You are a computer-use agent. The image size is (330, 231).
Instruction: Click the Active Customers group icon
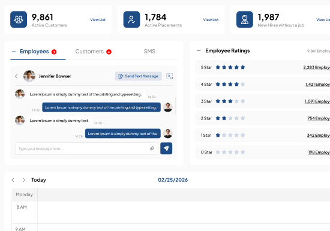coord(19,20)
